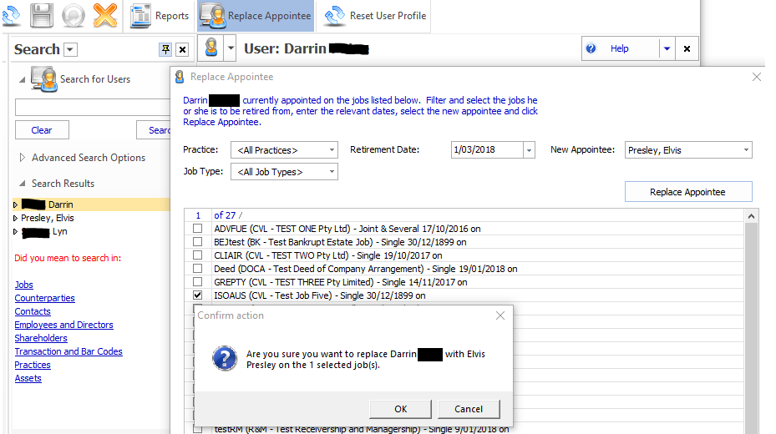Open the Counterparties link

coord(44,298)
